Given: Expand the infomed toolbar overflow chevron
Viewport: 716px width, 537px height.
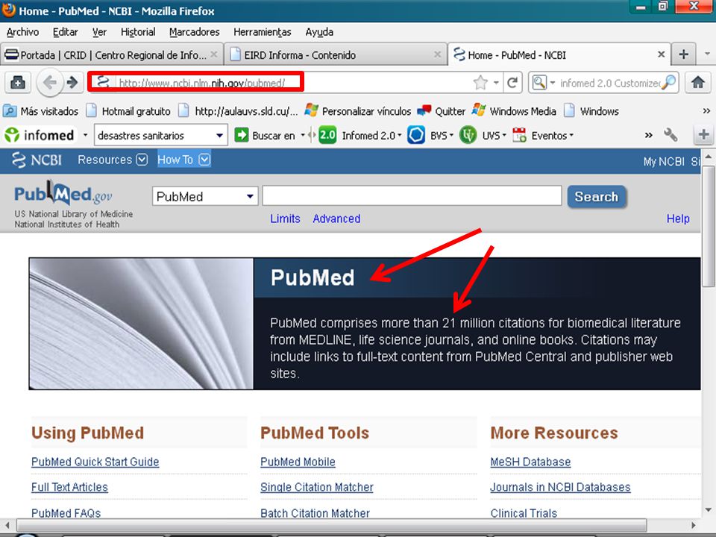Looking at the screenshot, I should (x=648, y=135).
